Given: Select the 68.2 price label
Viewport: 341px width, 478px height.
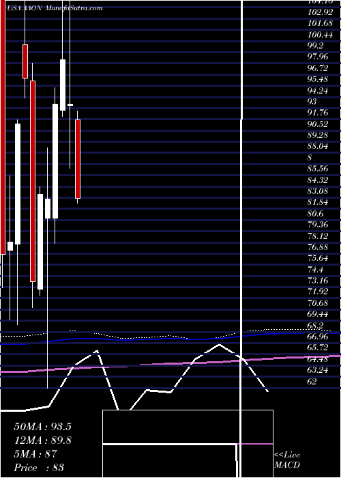Looking at the screenshot, I should tap(316, 325).
